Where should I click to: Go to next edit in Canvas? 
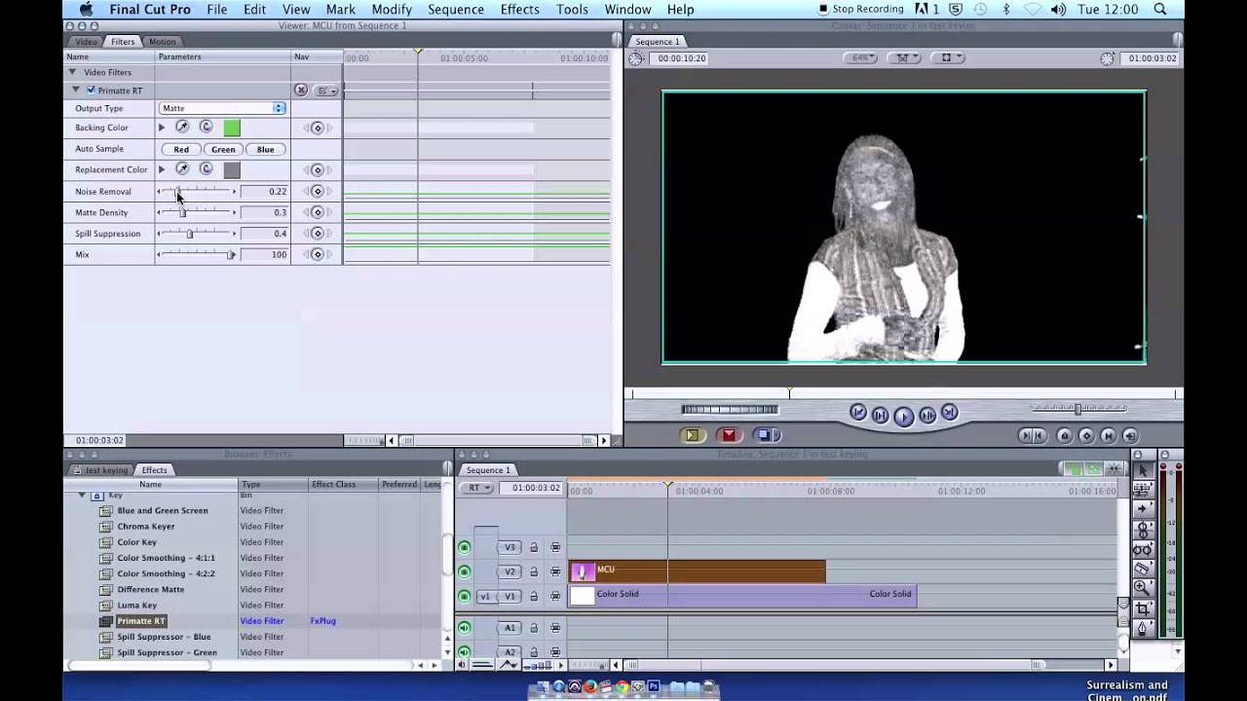pos(949,413)
